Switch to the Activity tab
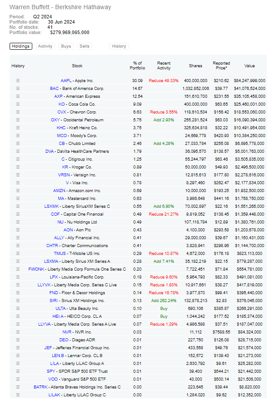 click(45, 46)
